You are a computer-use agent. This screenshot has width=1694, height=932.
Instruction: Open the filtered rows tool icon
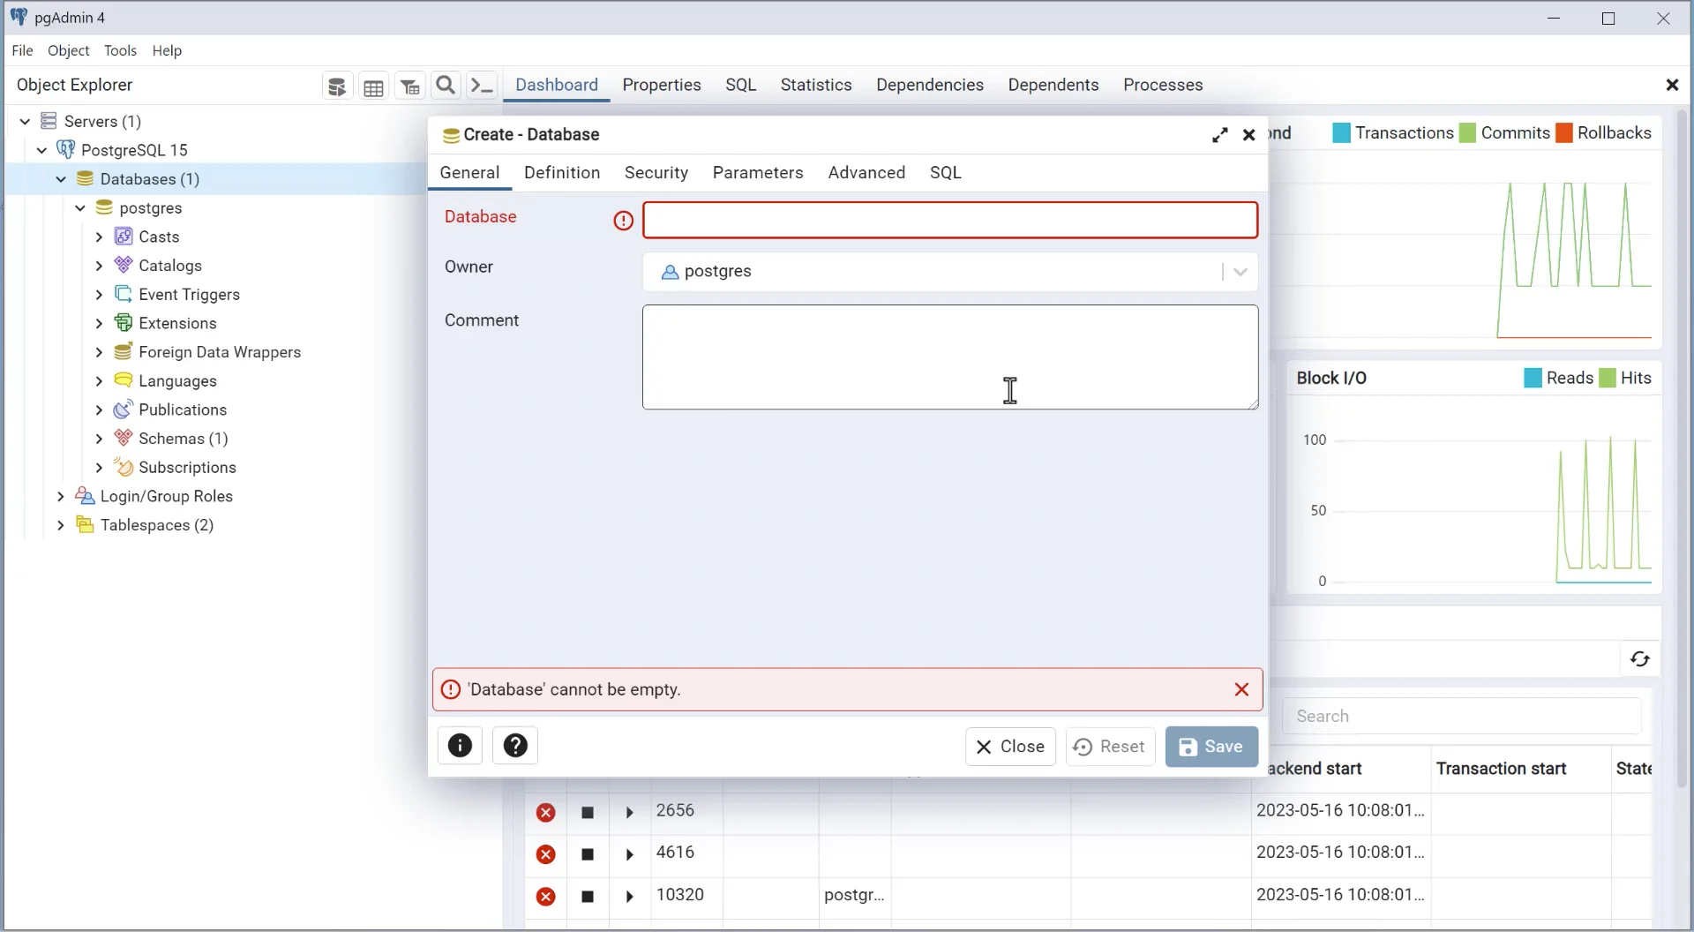click(409, 86)
